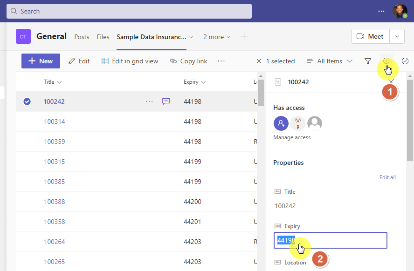Click the list vertical scrollbar thumb
414x271 pixels.
pos(261,93)
